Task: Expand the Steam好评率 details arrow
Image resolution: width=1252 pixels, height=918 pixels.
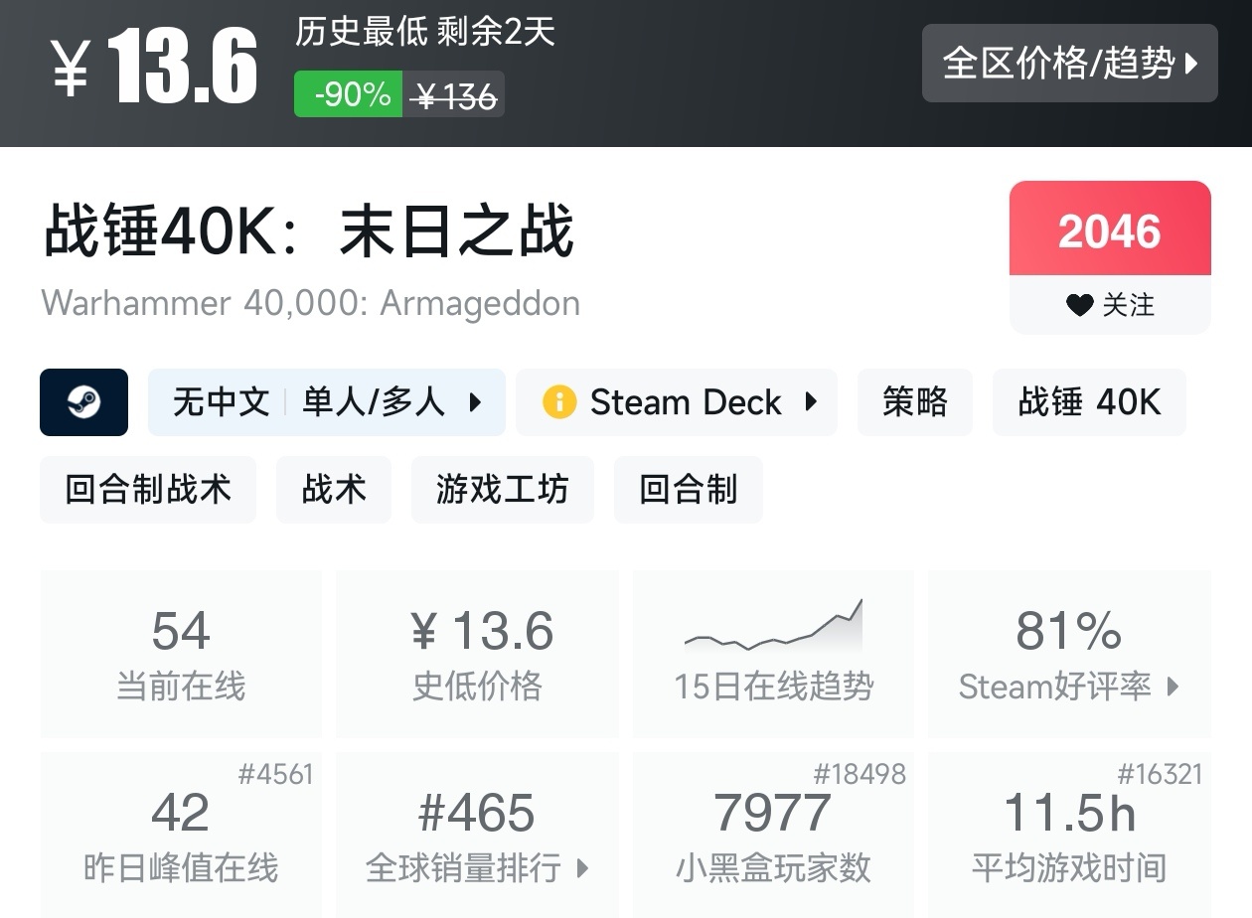Action: [x=1174, y=687]
